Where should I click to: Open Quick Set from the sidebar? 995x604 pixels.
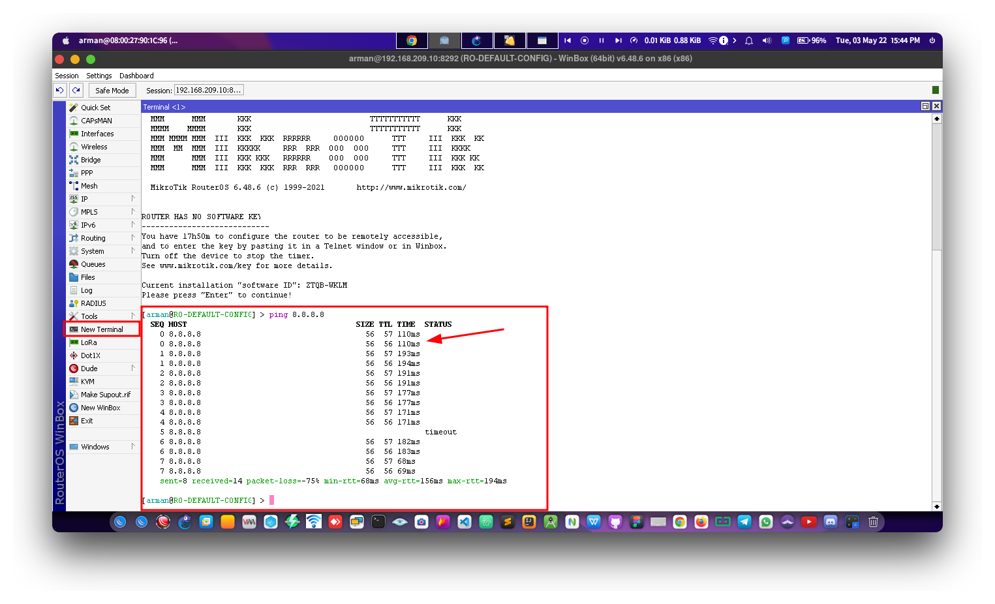95,108
